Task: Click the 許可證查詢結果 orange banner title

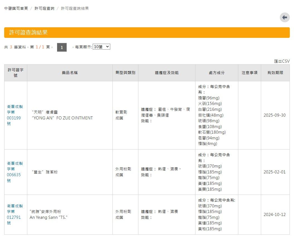Action: [28, 32]
